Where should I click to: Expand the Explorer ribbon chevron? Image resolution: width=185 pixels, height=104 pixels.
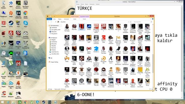pos(150,19)
